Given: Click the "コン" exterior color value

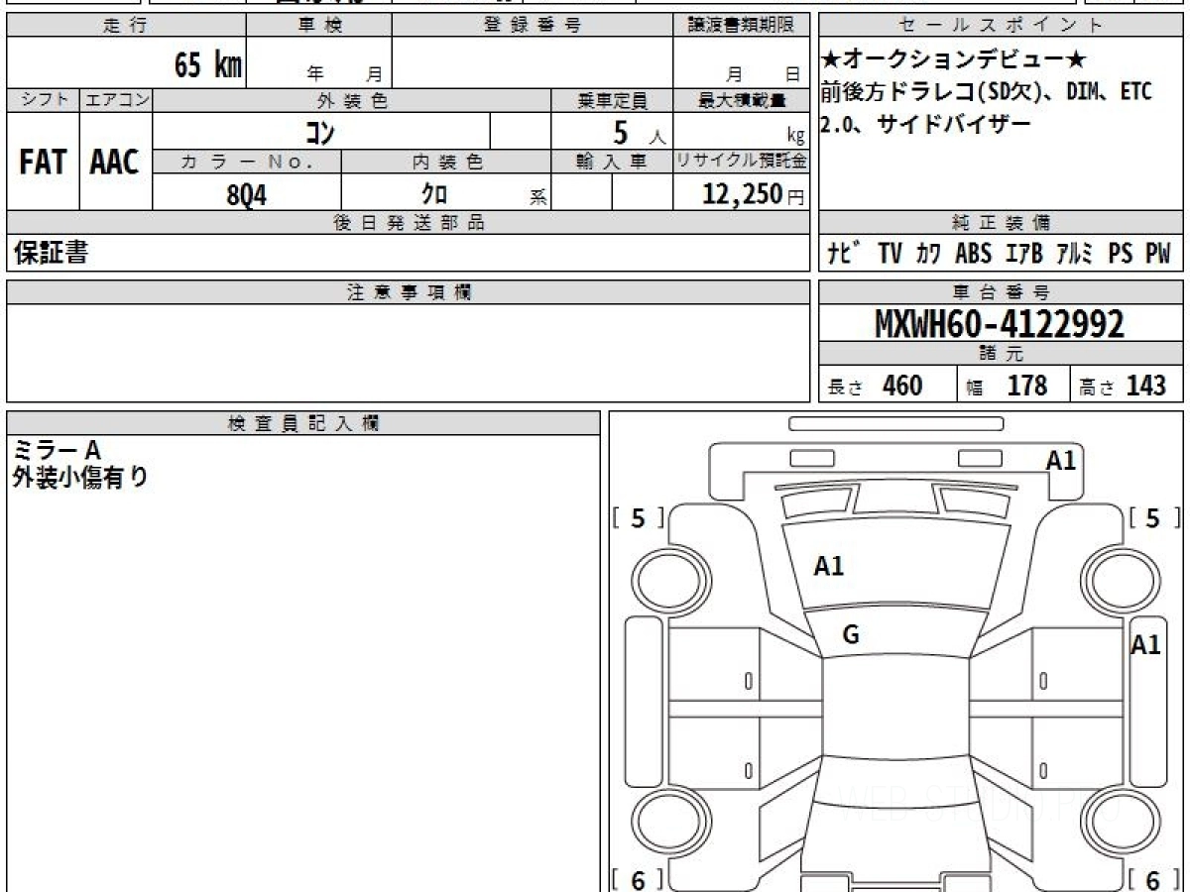Looking at the screenshot, I should coord(320,131).
